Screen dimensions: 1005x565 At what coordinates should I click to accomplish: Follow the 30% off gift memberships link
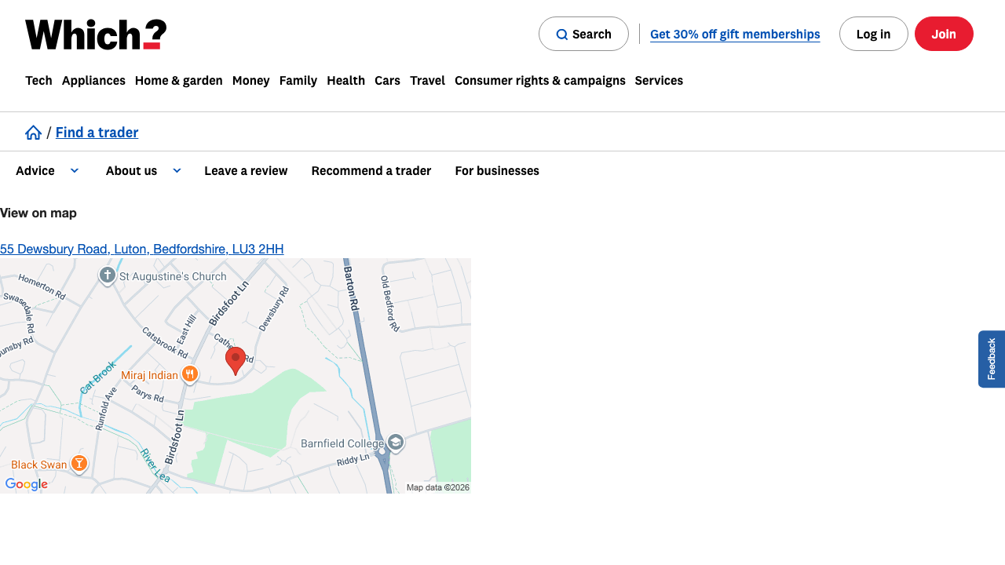(734, 34)
